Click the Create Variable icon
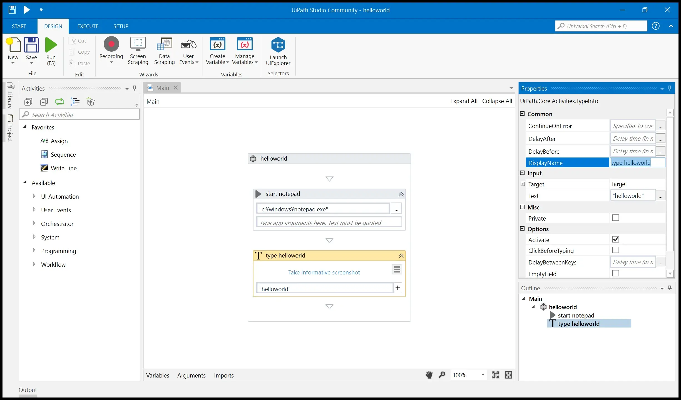This screenshot has width=681, height=400. [x=217, y=44]
